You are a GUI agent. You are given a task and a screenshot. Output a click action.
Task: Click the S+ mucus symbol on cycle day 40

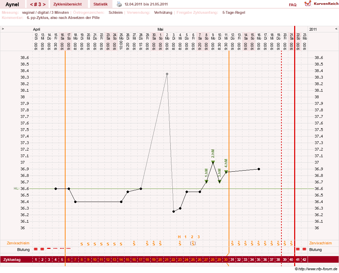(291, 243)
